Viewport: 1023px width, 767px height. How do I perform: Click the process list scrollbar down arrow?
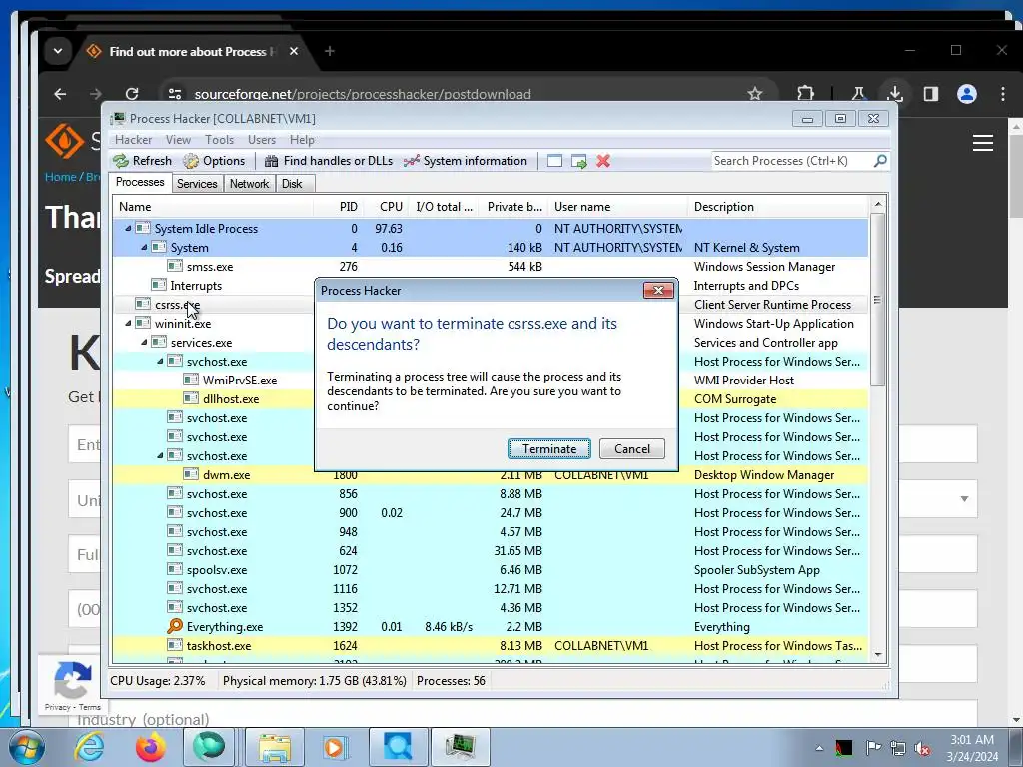tap(877, 655)
